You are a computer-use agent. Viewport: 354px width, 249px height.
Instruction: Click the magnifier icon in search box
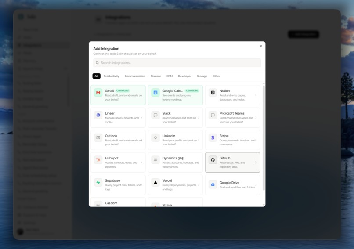click(x=98, y=63)
